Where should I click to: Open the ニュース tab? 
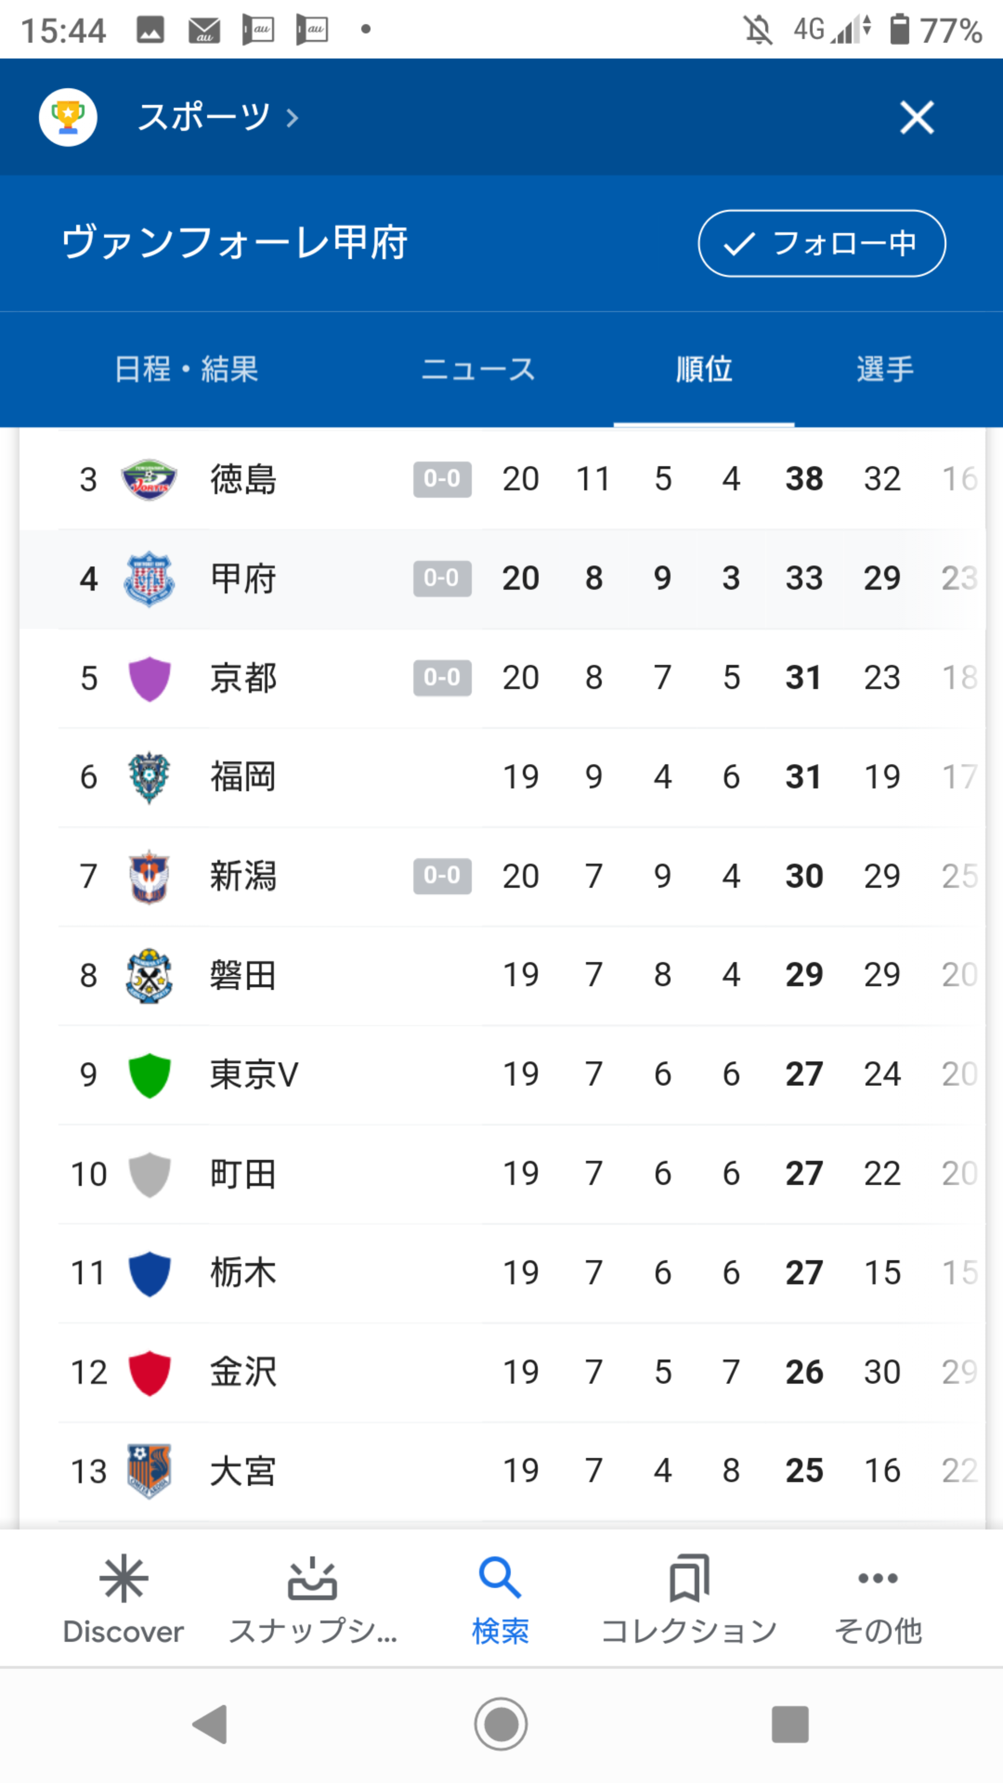point(478,369)
